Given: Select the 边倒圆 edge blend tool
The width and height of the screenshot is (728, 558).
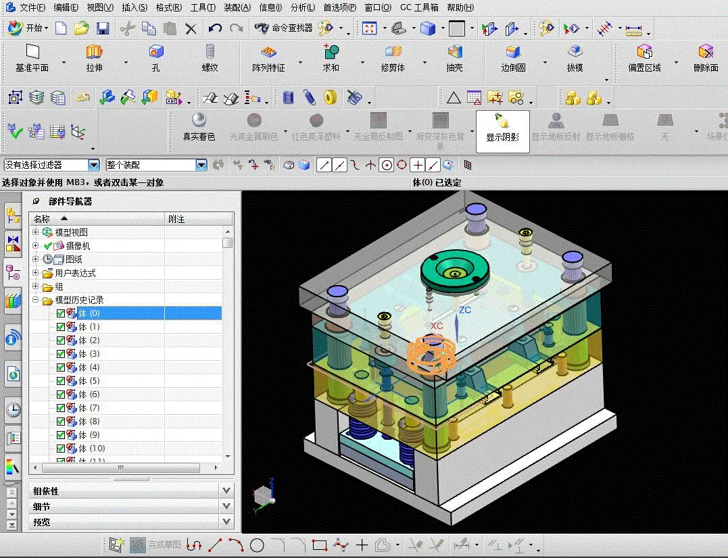Looking at the screenshot, I should [513, 59].
